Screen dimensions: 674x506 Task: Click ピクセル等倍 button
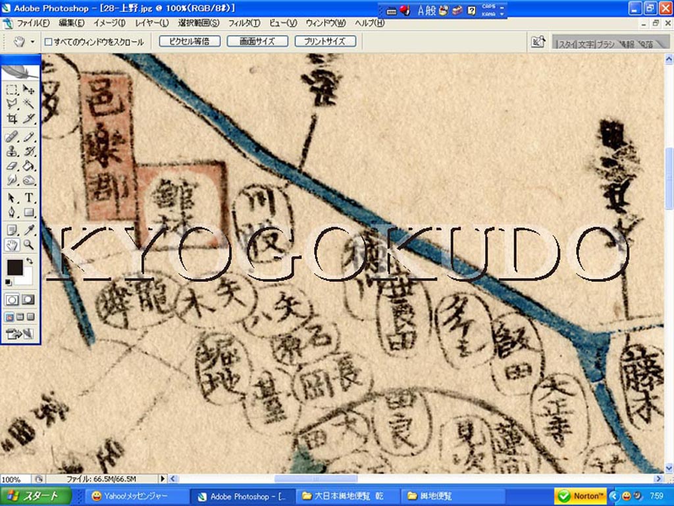point(190,42)
